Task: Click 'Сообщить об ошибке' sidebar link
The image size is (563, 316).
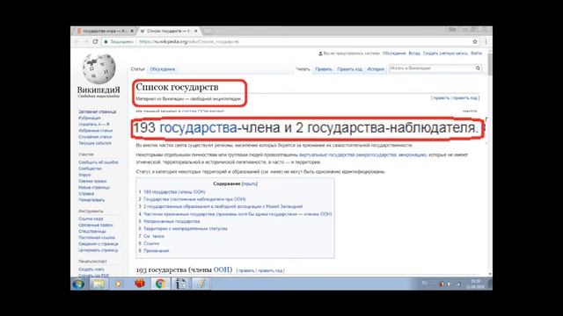Action: 98,162
